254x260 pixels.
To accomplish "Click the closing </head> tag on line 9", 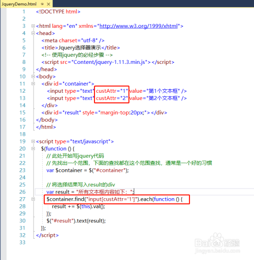I will coord(46,69).
